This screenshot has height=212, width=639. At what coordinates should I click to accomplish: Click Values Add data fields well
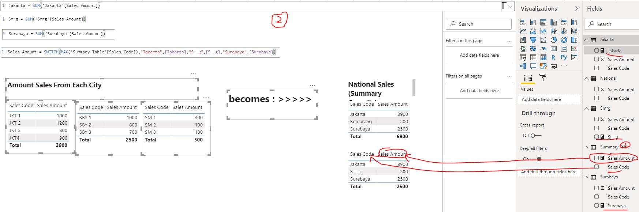(x=549, y=99)
